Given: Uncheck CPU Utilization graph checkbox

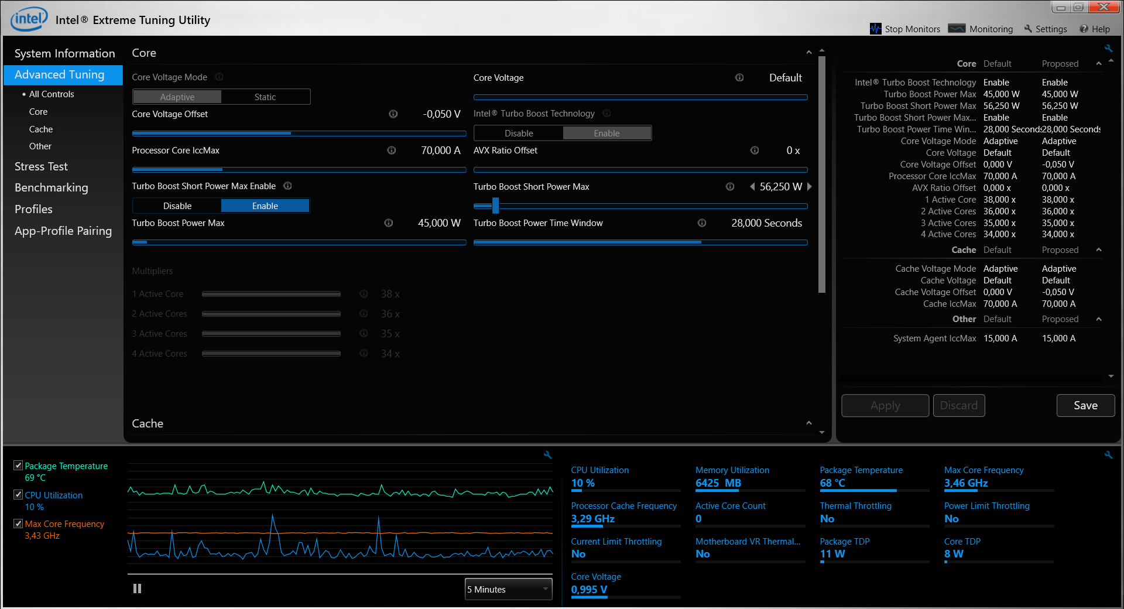Looking at the screenshot, I should pos(18,494).
